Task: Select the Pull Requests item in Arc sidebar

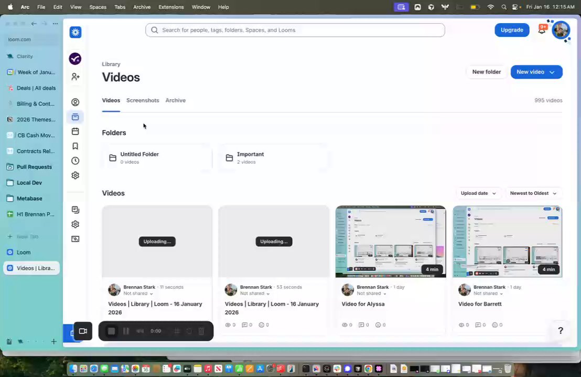Action: pyautogui.click(x=31, y=167)
